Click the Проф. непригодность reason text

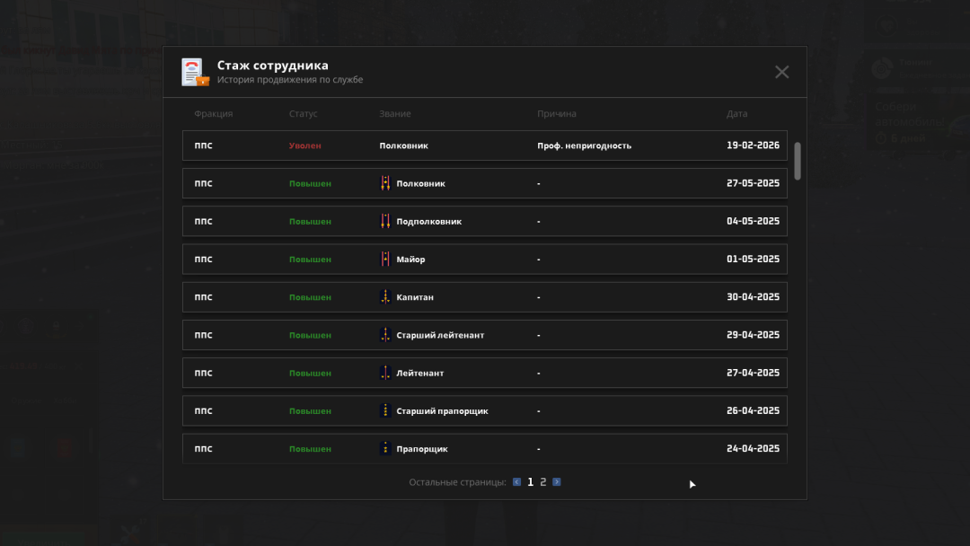point(584,145)
